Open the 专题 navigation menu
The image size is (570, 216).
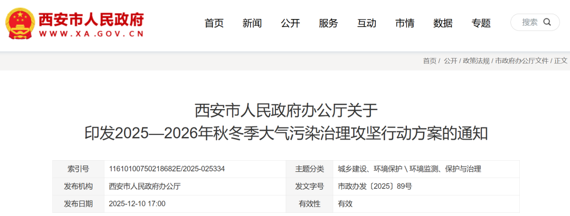point(481,23)
